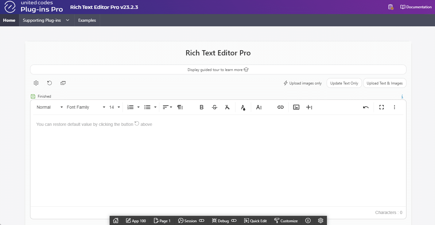
Task: Insert an image
Action: point(296,107)
